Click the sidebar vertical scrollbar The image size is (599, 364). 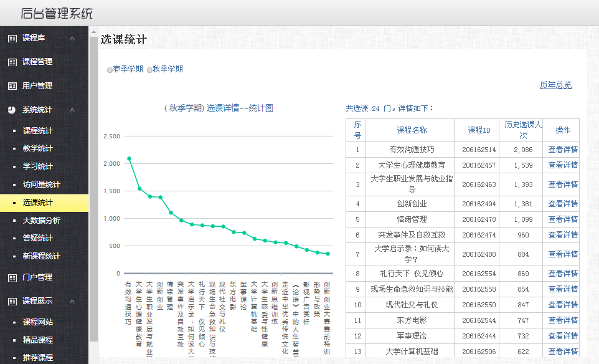[x=93, y=187]
